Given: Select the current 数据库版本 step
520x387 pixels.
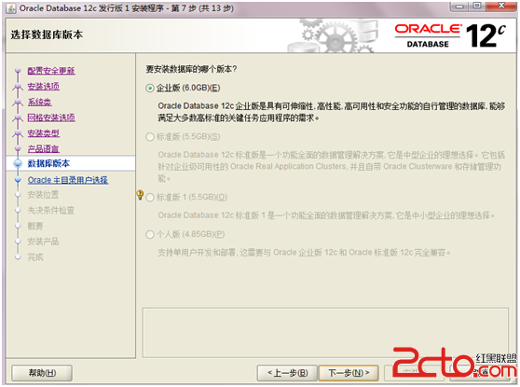Looking at the screenshot, I should pos(48,163).
